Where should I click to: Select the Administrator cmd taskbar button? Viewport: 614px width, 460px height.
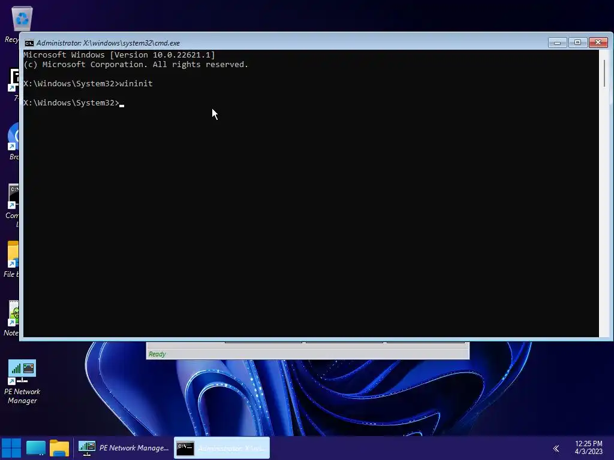tap(222, 448)
